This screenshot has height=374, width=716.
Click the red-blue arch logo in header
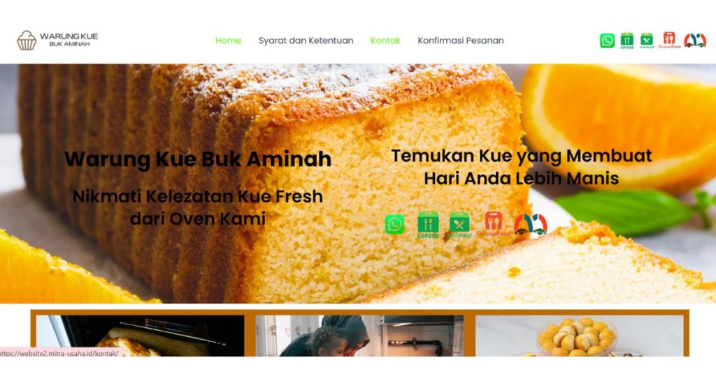695,40
